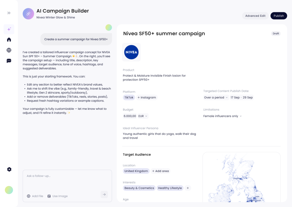Click Add File in chat box
This screenshot has height=207, width=292.
(35, 196)
